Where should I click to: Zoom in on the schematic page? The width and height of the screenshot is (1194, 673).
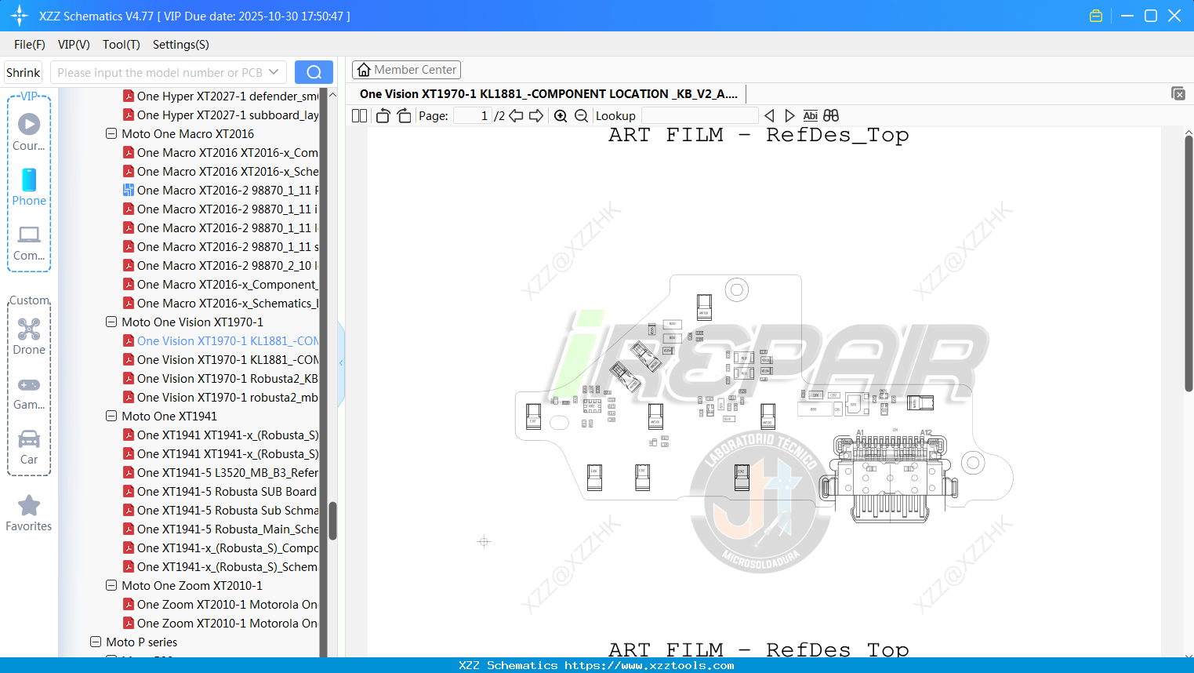coord(561,115)
